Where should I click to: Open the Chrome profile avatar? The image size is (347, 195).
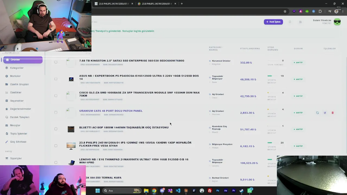coord(336,11)
